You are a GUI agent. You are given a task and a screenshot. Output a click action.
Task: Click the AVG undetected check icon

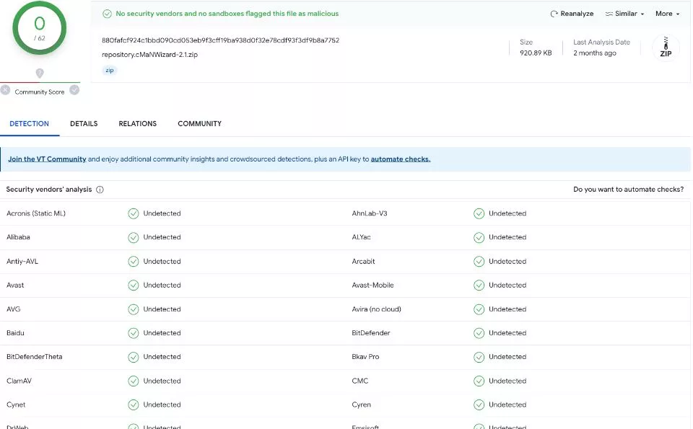coord(134,309)
